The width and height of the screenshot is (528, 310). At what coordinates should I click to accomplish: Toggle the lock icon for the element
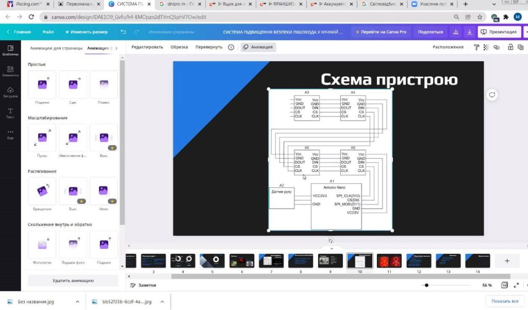click(510, 47)
